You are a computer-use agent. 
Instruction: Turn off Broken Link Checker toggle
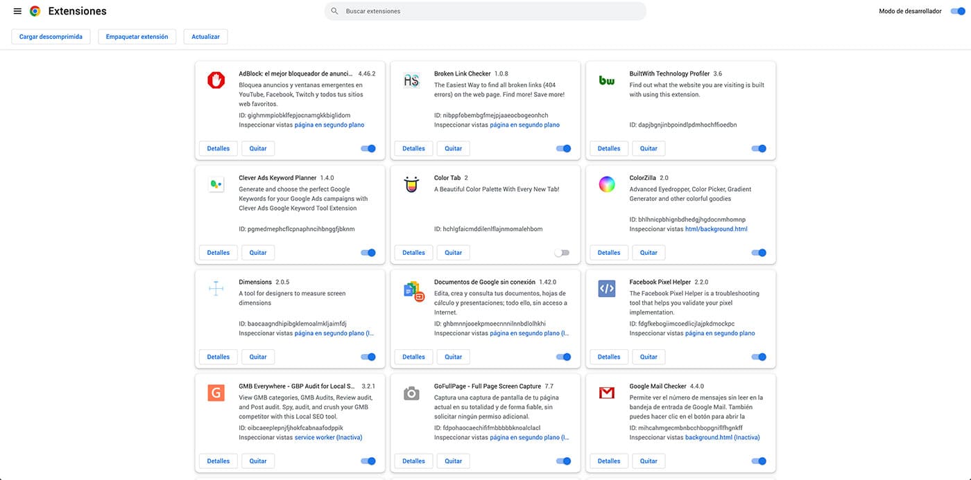tap(564, 148)
